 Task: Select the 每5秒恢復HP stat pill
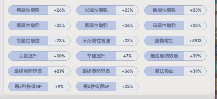point(39,86)
